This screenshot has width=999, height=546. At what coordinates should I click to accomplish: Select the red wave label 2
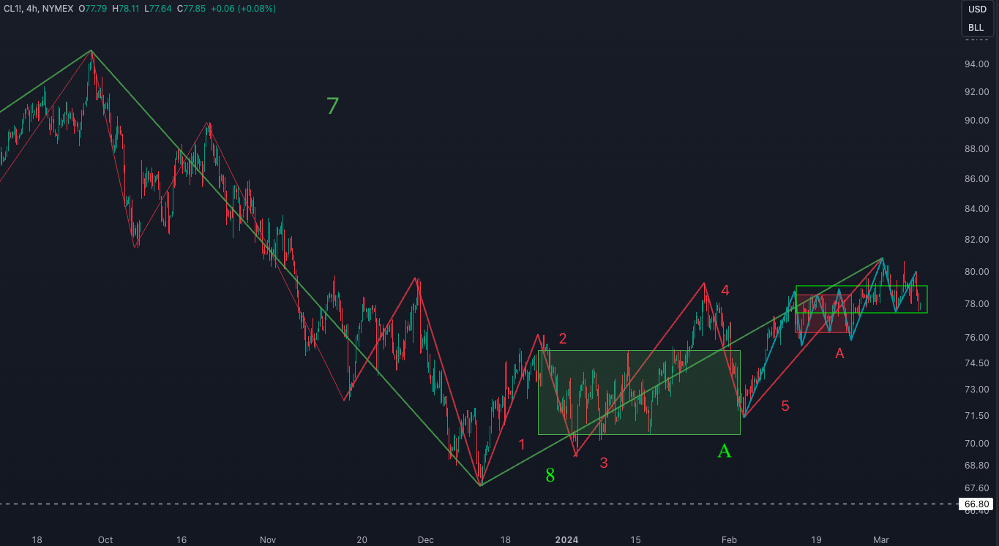(563, 338)
